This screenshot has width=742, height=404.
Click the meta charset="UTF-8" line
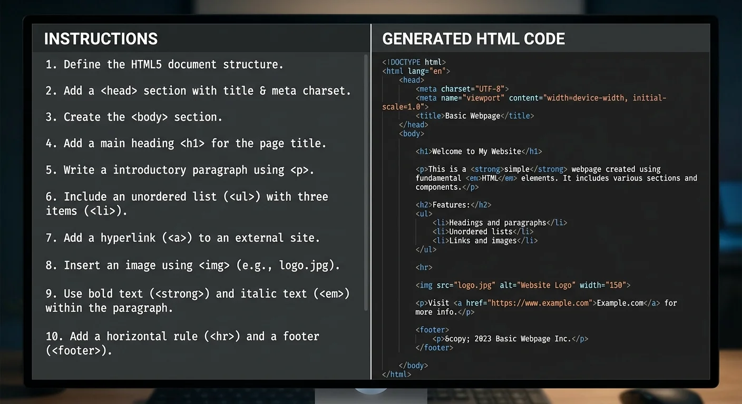(x=462, y=89)
